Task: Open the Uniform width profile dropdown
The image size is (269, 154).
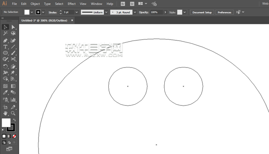Action: [x=106, y=12]
